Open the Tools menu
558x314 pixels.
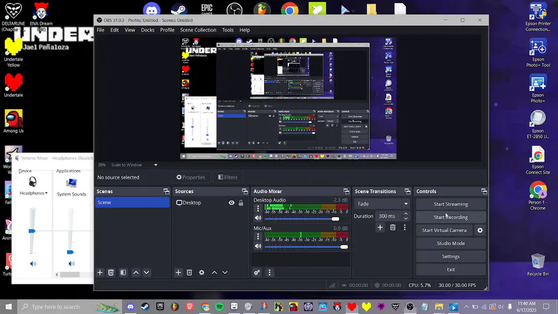click(228, 30)
